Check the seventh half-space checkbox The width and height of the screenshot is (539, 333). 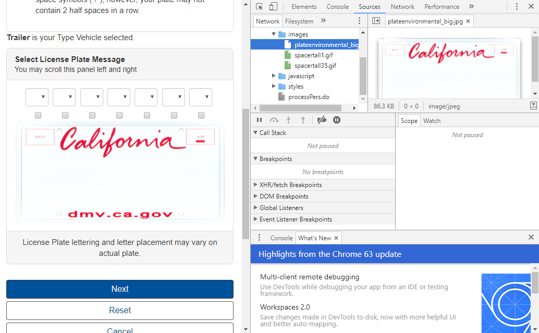pos(201,115)
